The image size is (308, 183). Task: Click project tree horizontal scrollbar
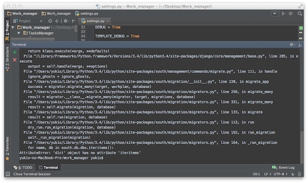point(33,39)
